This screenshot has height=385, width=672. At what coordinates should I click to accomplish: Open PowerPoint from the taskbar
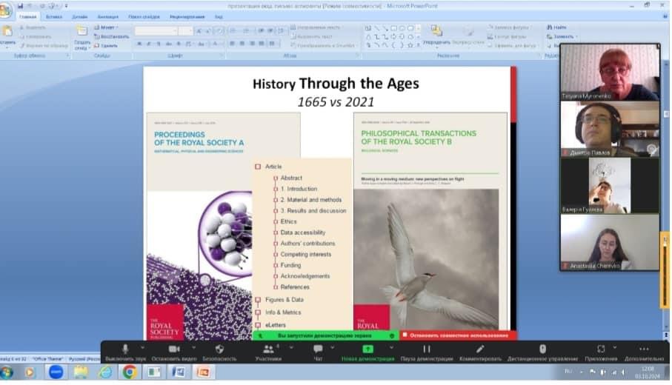[203, 372]
